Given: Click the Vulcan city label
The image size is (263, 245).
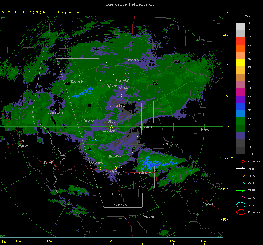Looking at the screenshot, I should pyautogui.click(x=148, y=216).
